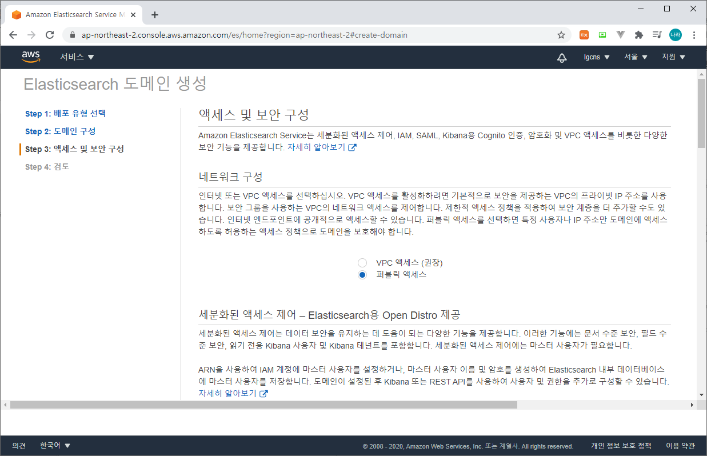Click the Elasticsearch 도메인 생성 heading

pos(115,84)
